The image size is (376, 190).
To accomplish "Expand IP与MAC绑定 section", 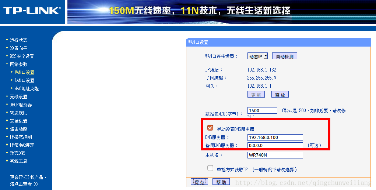I will pos(22,145).
